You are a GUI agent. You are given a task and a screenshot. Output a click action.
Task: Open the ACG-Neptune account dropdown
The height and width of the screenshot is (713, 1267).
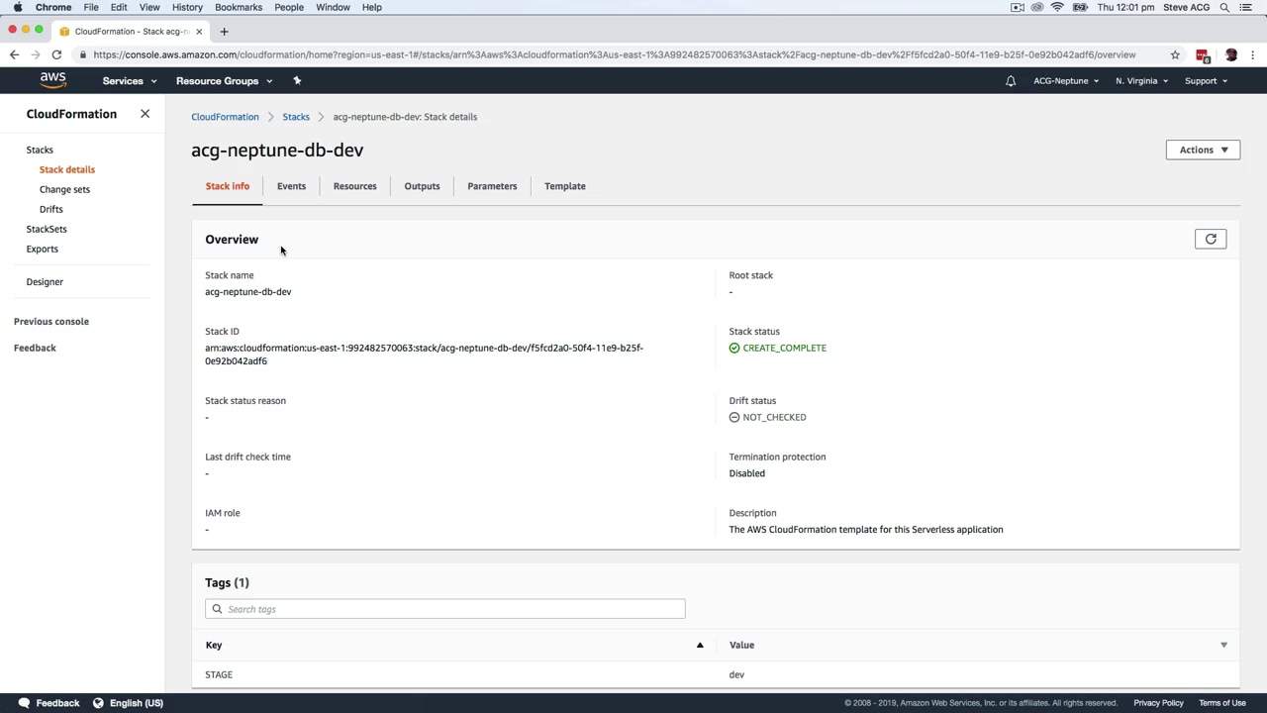pyautogui.click(x=1066, y=81)
